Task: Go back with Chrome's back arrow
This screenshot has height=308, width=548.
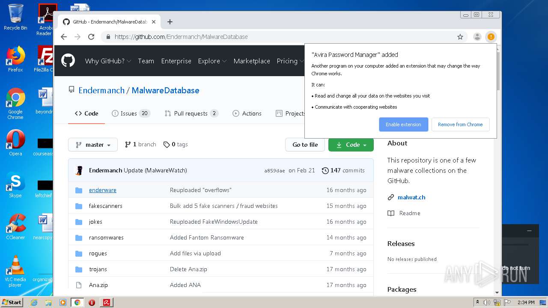Action: tap(64, 37)
